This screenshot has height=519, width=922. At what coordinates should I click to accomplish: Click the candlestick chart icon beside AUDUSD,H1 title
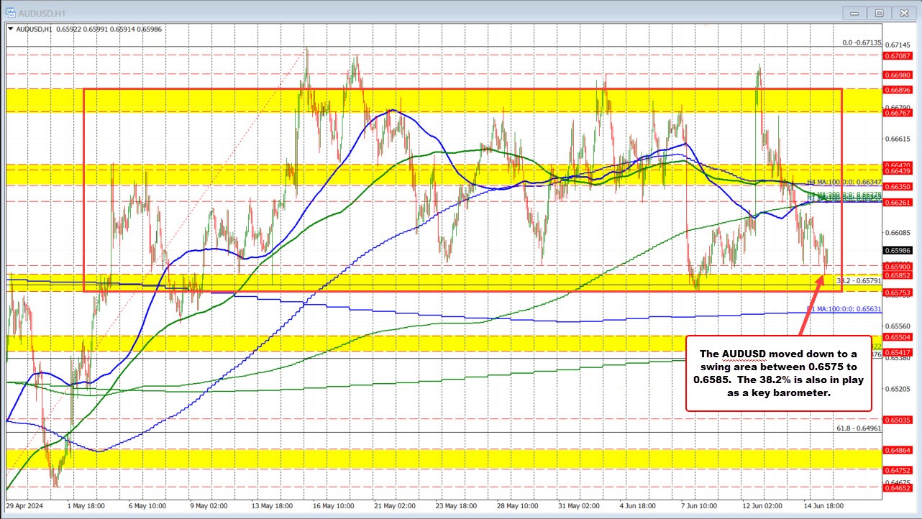coord(11,12)
